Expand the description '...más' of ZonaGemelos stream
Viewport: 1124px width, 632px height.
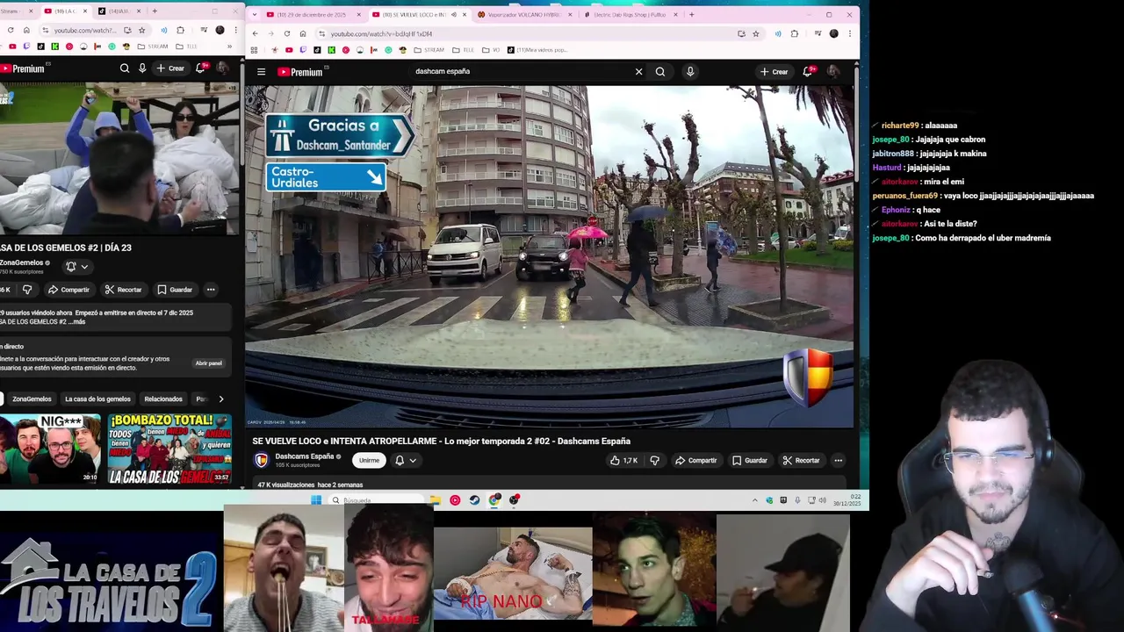tap(78, 322)
